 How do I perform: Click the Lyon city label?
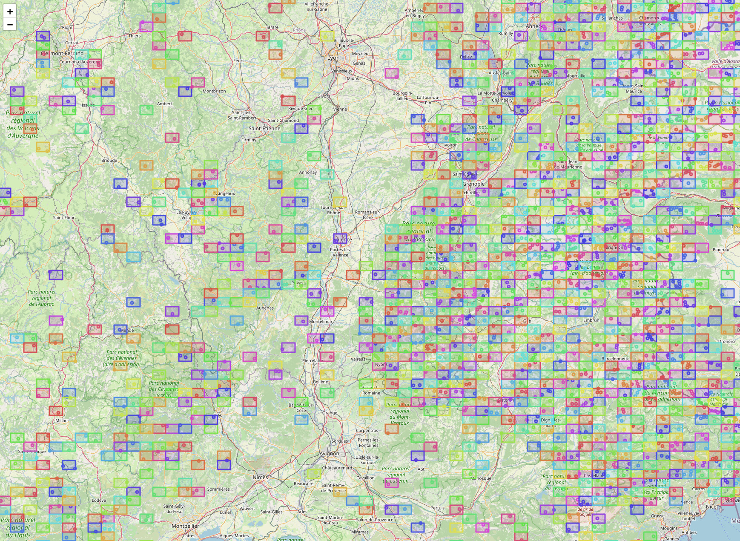coord(333,58)
